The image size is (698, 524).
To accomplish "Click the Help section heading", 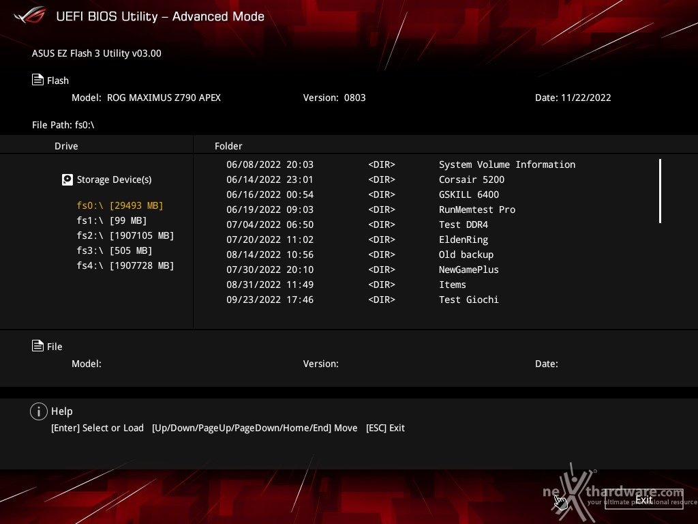I will tap(62, 411).
